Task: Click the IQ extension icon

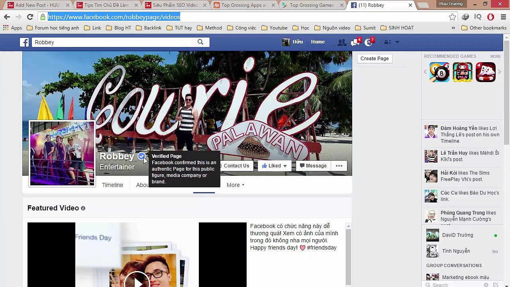Action: click(x=478, y=17)
